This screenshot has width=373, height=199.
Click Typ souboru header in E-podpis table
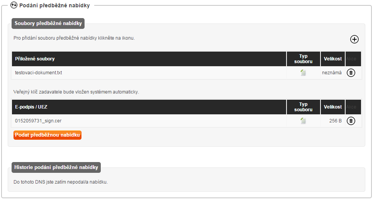coord(303,107)
